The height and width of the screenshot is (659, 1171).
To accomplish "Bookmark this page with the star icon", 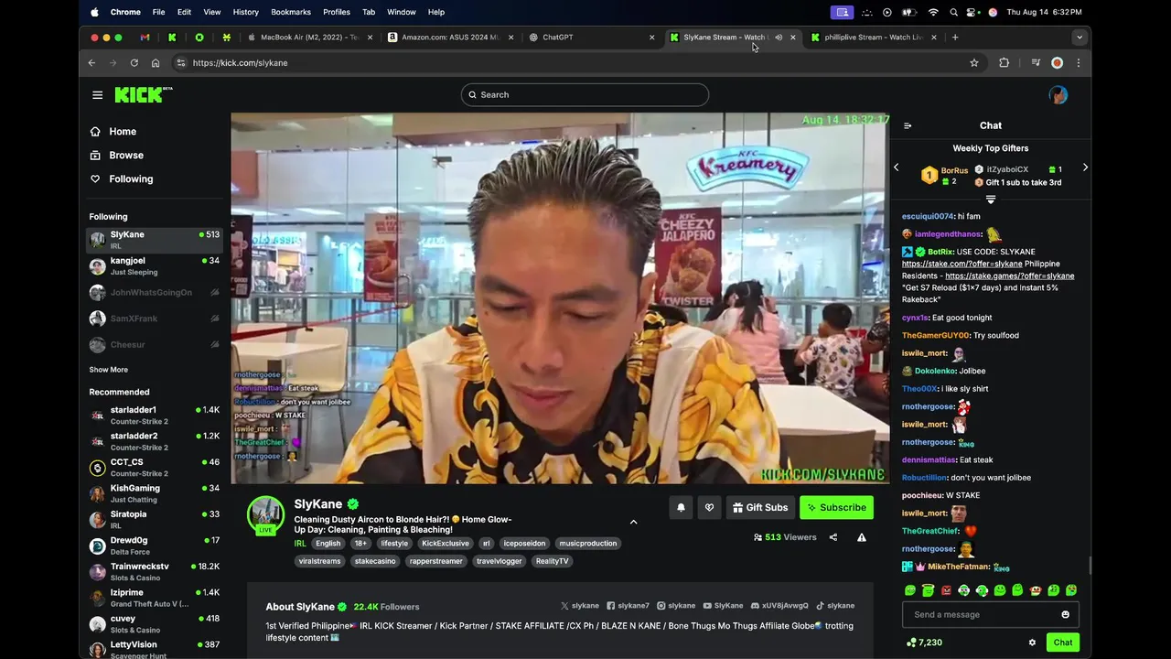I will point(974,63).
